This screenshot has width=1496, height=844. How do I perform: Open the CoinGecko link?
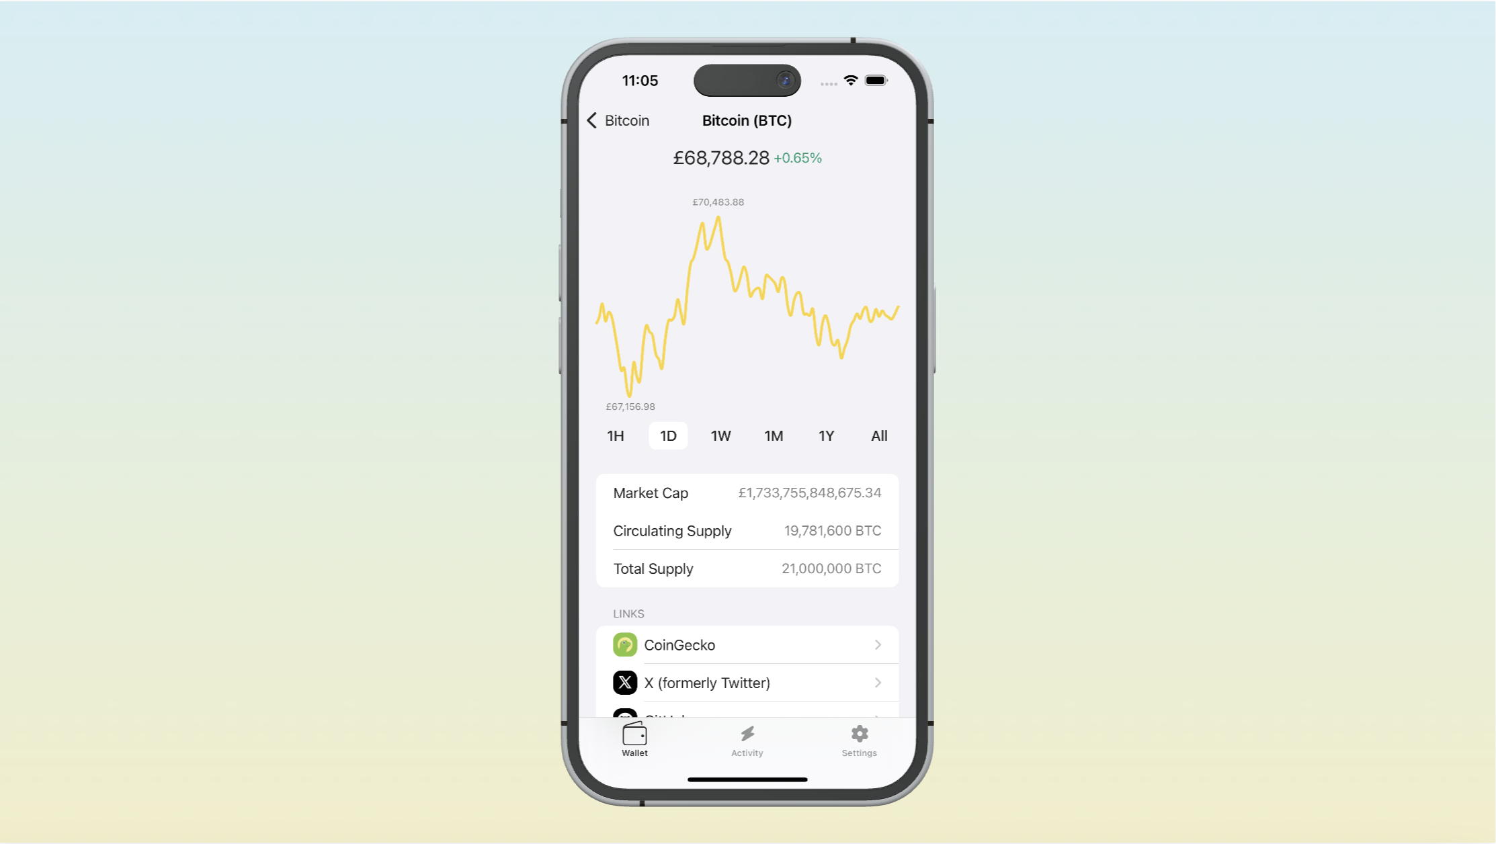[747, 644]
